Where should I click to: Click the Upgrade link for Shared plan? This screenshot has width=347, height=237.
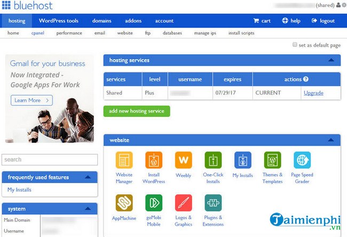(x=313, y=93)
